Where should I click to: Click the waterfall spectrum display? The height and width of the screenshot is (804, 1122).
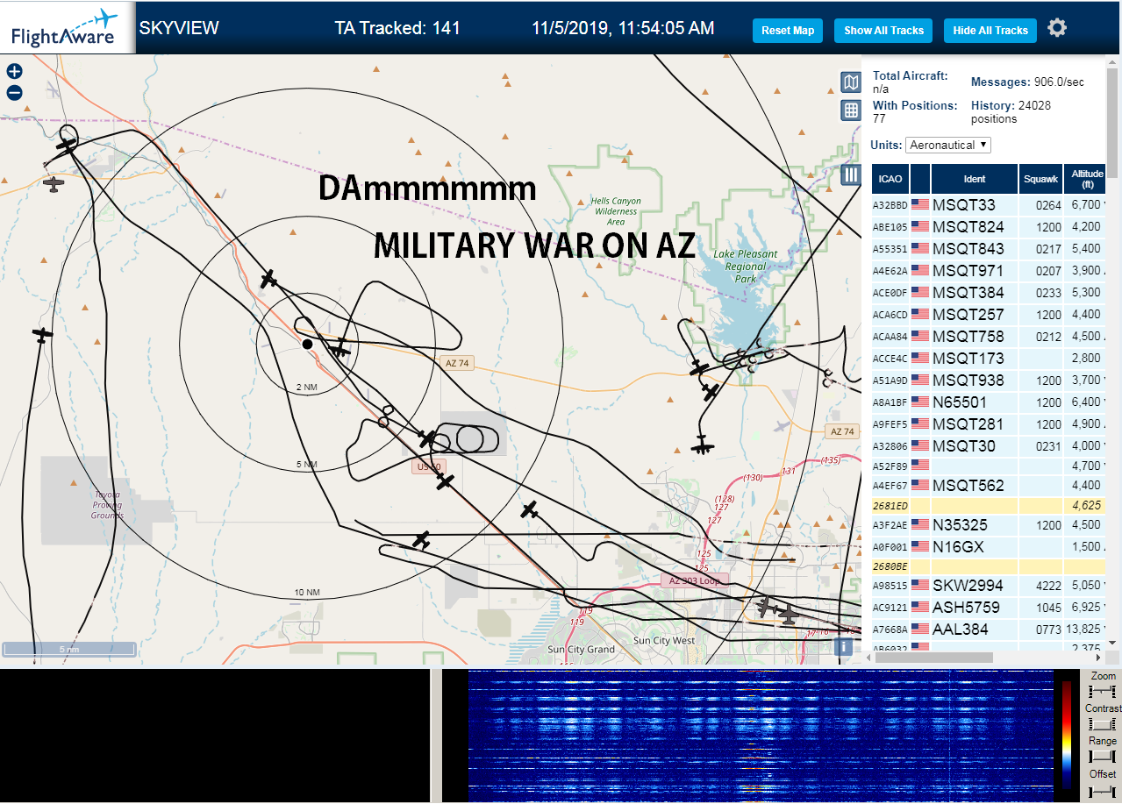click(x=761, y=736)
